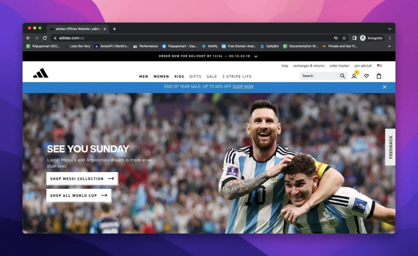
Task: Click the browser back arrow
Action: (28, 38)
